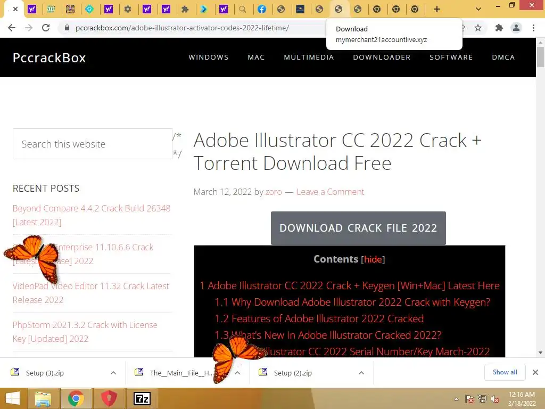Click the muted volume tray icon
Viewport: 545px width, 409px height.
point(495,399)
